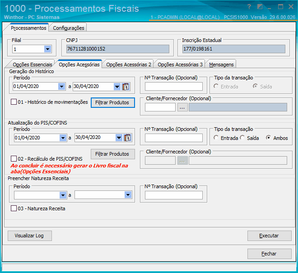The image size is (298, 273).
Task: Click Nº Transação field in Atualização do PIS/COFINS
Action: coord(174,138)
